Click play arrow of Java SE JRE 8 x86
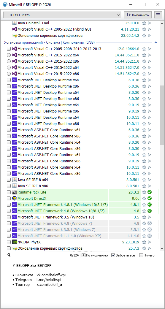This screenshot has width=165, height=309. click(150, 186)
